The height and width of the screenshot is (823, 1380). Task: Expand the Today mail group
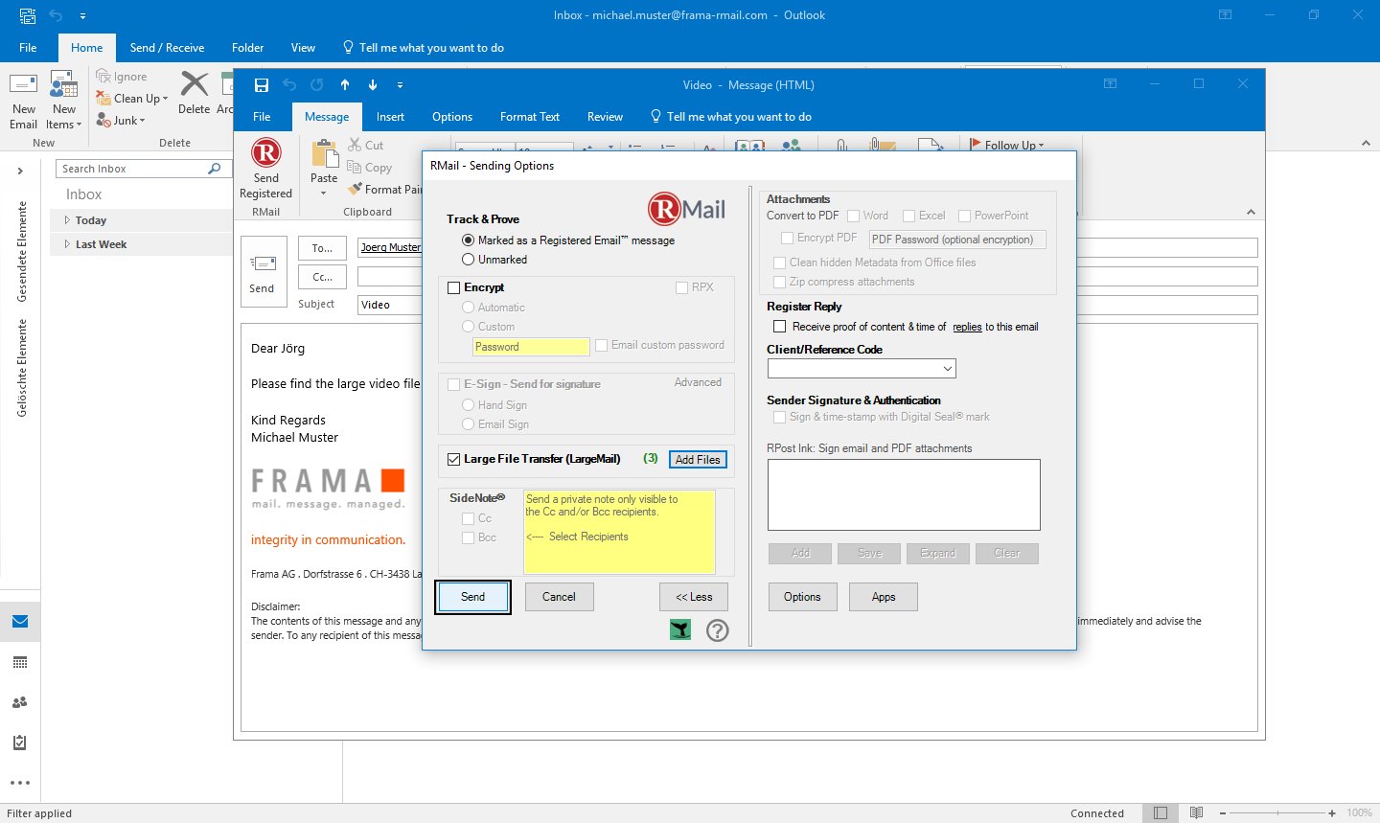pos(67,220)
